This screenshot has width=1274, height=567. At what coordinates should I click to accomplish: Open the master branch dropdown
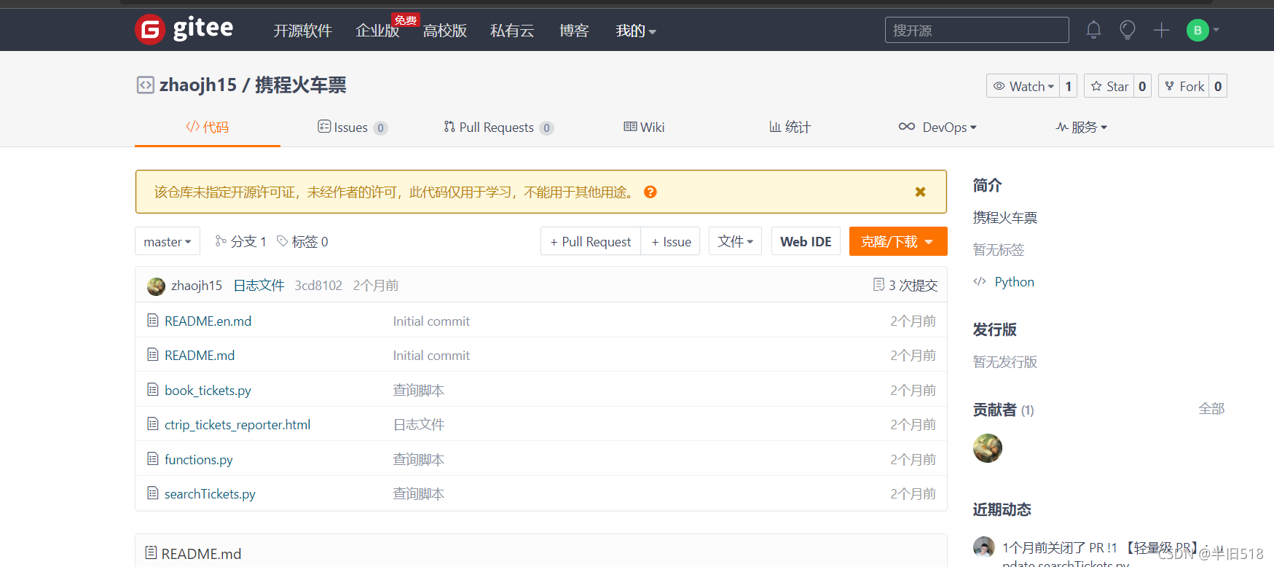[168, 241]
